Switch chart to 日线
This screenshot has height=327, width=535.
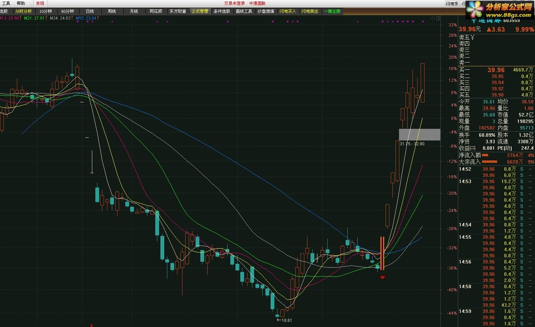pos(90,11)
